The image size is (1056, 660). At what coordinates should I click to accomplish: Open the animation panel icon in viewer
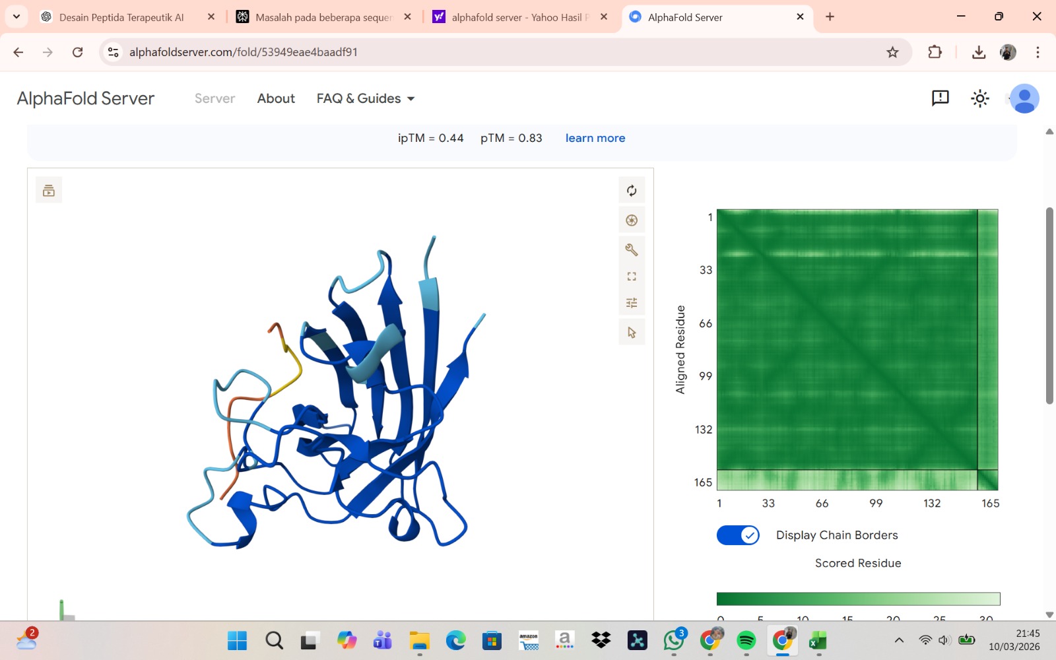[49, 191]
